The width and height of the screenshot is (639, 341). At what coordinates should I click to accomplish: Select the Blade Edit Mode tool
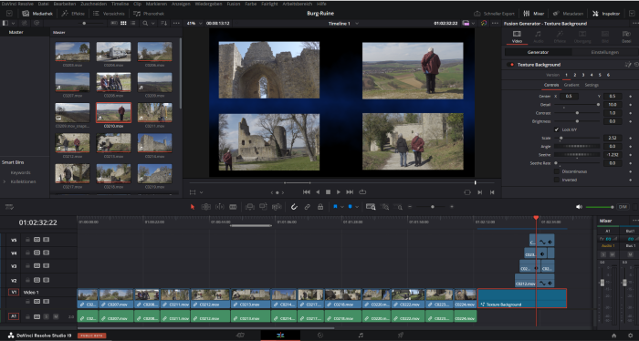tap(233, 207)
